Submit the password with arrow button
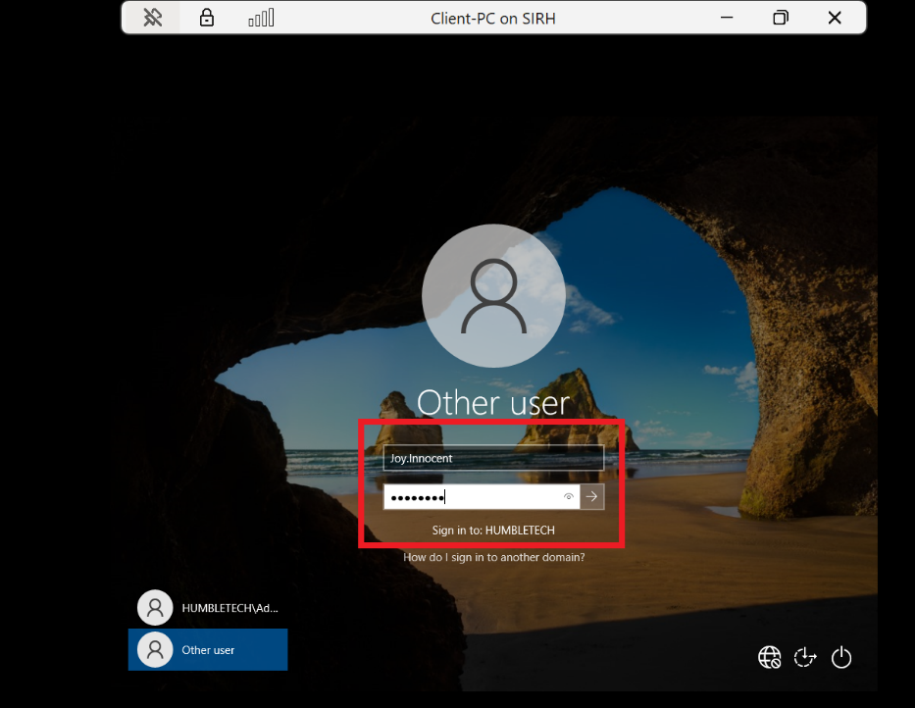Image resolution: width=915 pixels, height=708 pixels. (x=591, y=497)
